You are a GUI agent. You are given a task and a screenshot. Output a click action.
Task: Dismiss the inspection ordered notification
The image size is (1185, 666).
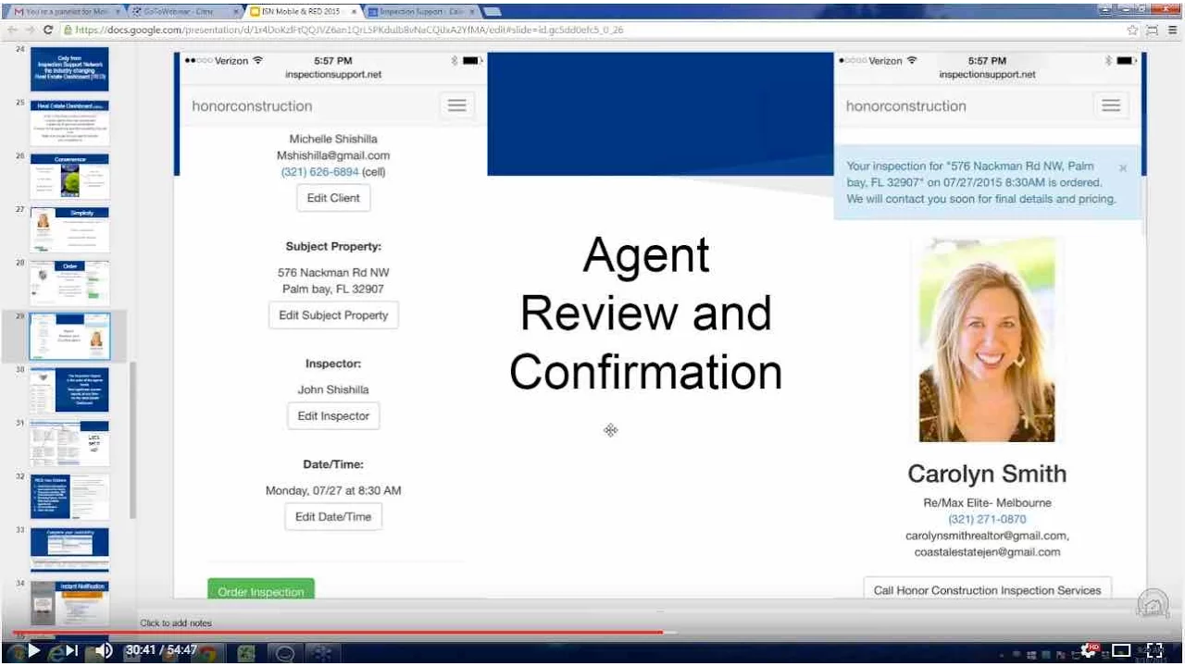click(1123, 168)
